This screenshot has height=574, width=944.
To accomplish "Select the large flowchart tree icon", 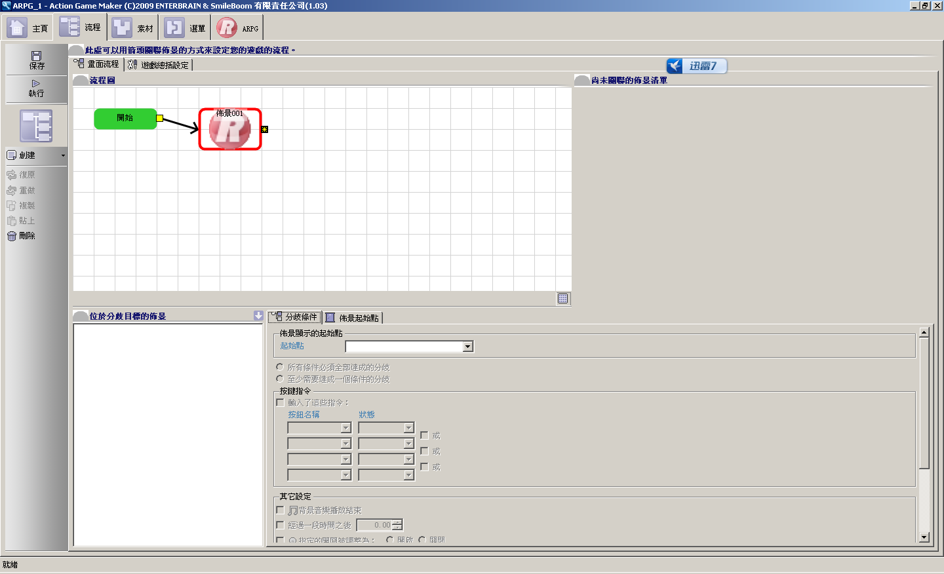I will pyautogui.click(x=36, y=126).
